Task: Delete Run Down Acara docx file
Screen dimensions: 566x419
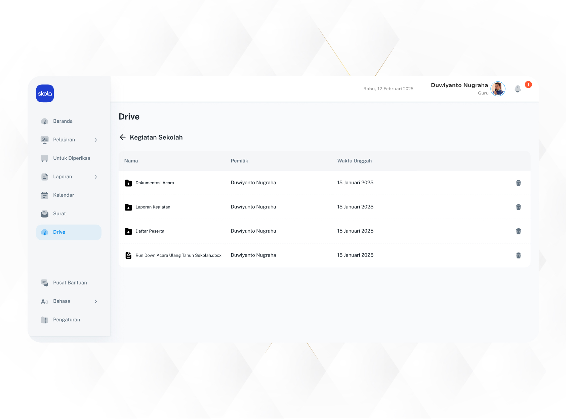Action: point(518,256)
